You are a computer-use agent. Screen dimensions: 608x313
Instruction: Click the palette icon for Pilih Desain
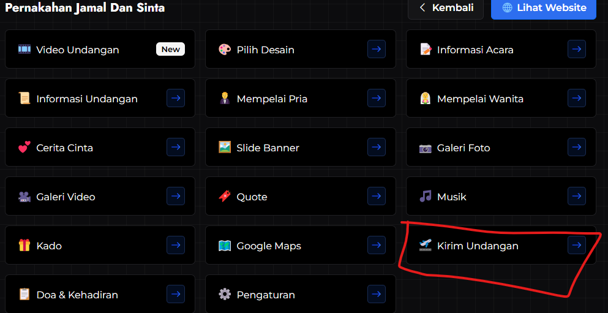(x=225, y=50)
